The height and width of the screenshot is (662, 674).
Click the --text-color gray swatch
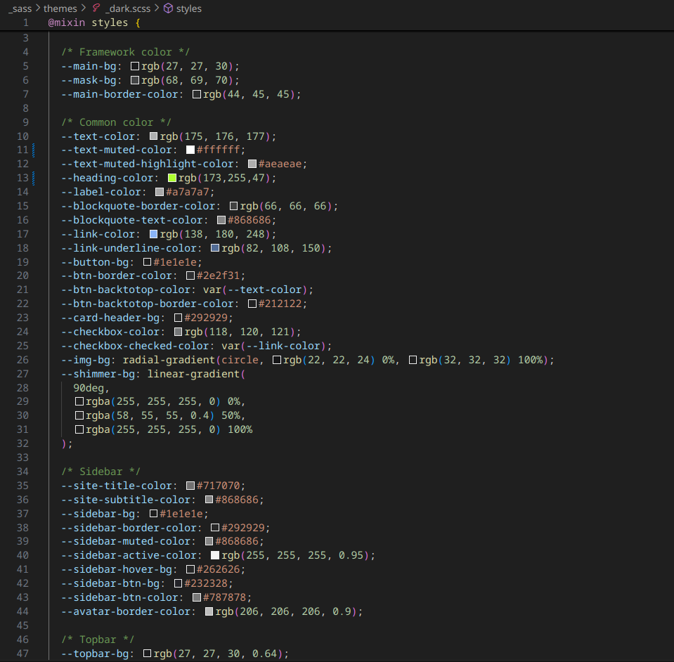coord(153,136)
